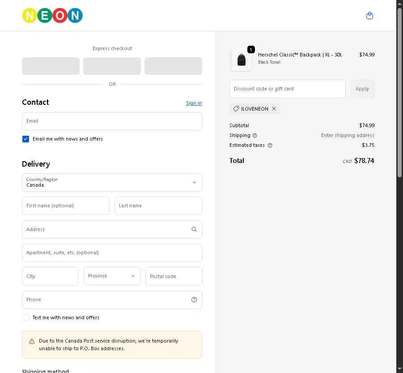Click the Black Tonal variant text

269,62
